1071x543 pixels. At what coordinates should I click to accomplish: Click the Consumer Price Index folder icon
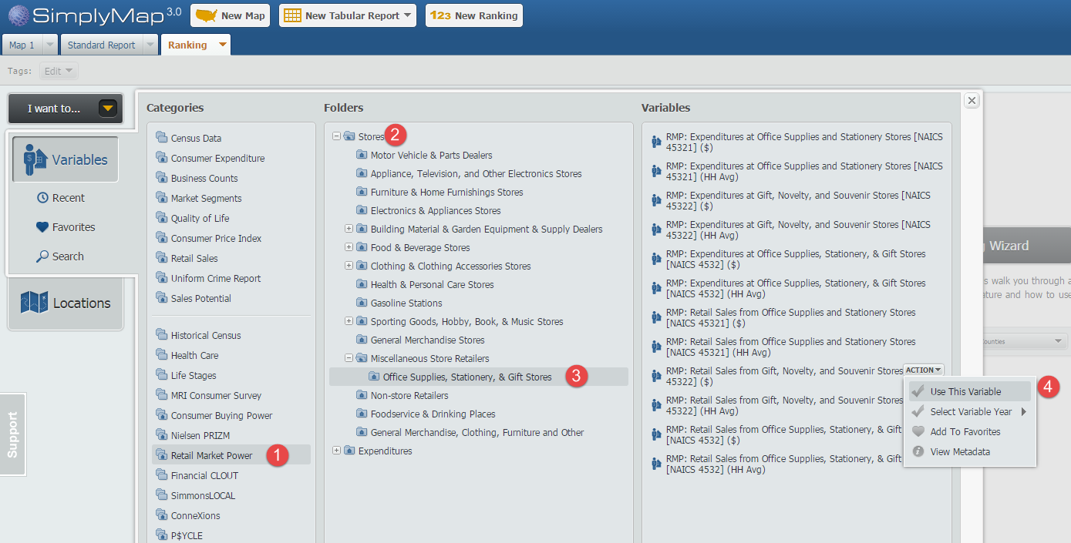click(161, 237)
